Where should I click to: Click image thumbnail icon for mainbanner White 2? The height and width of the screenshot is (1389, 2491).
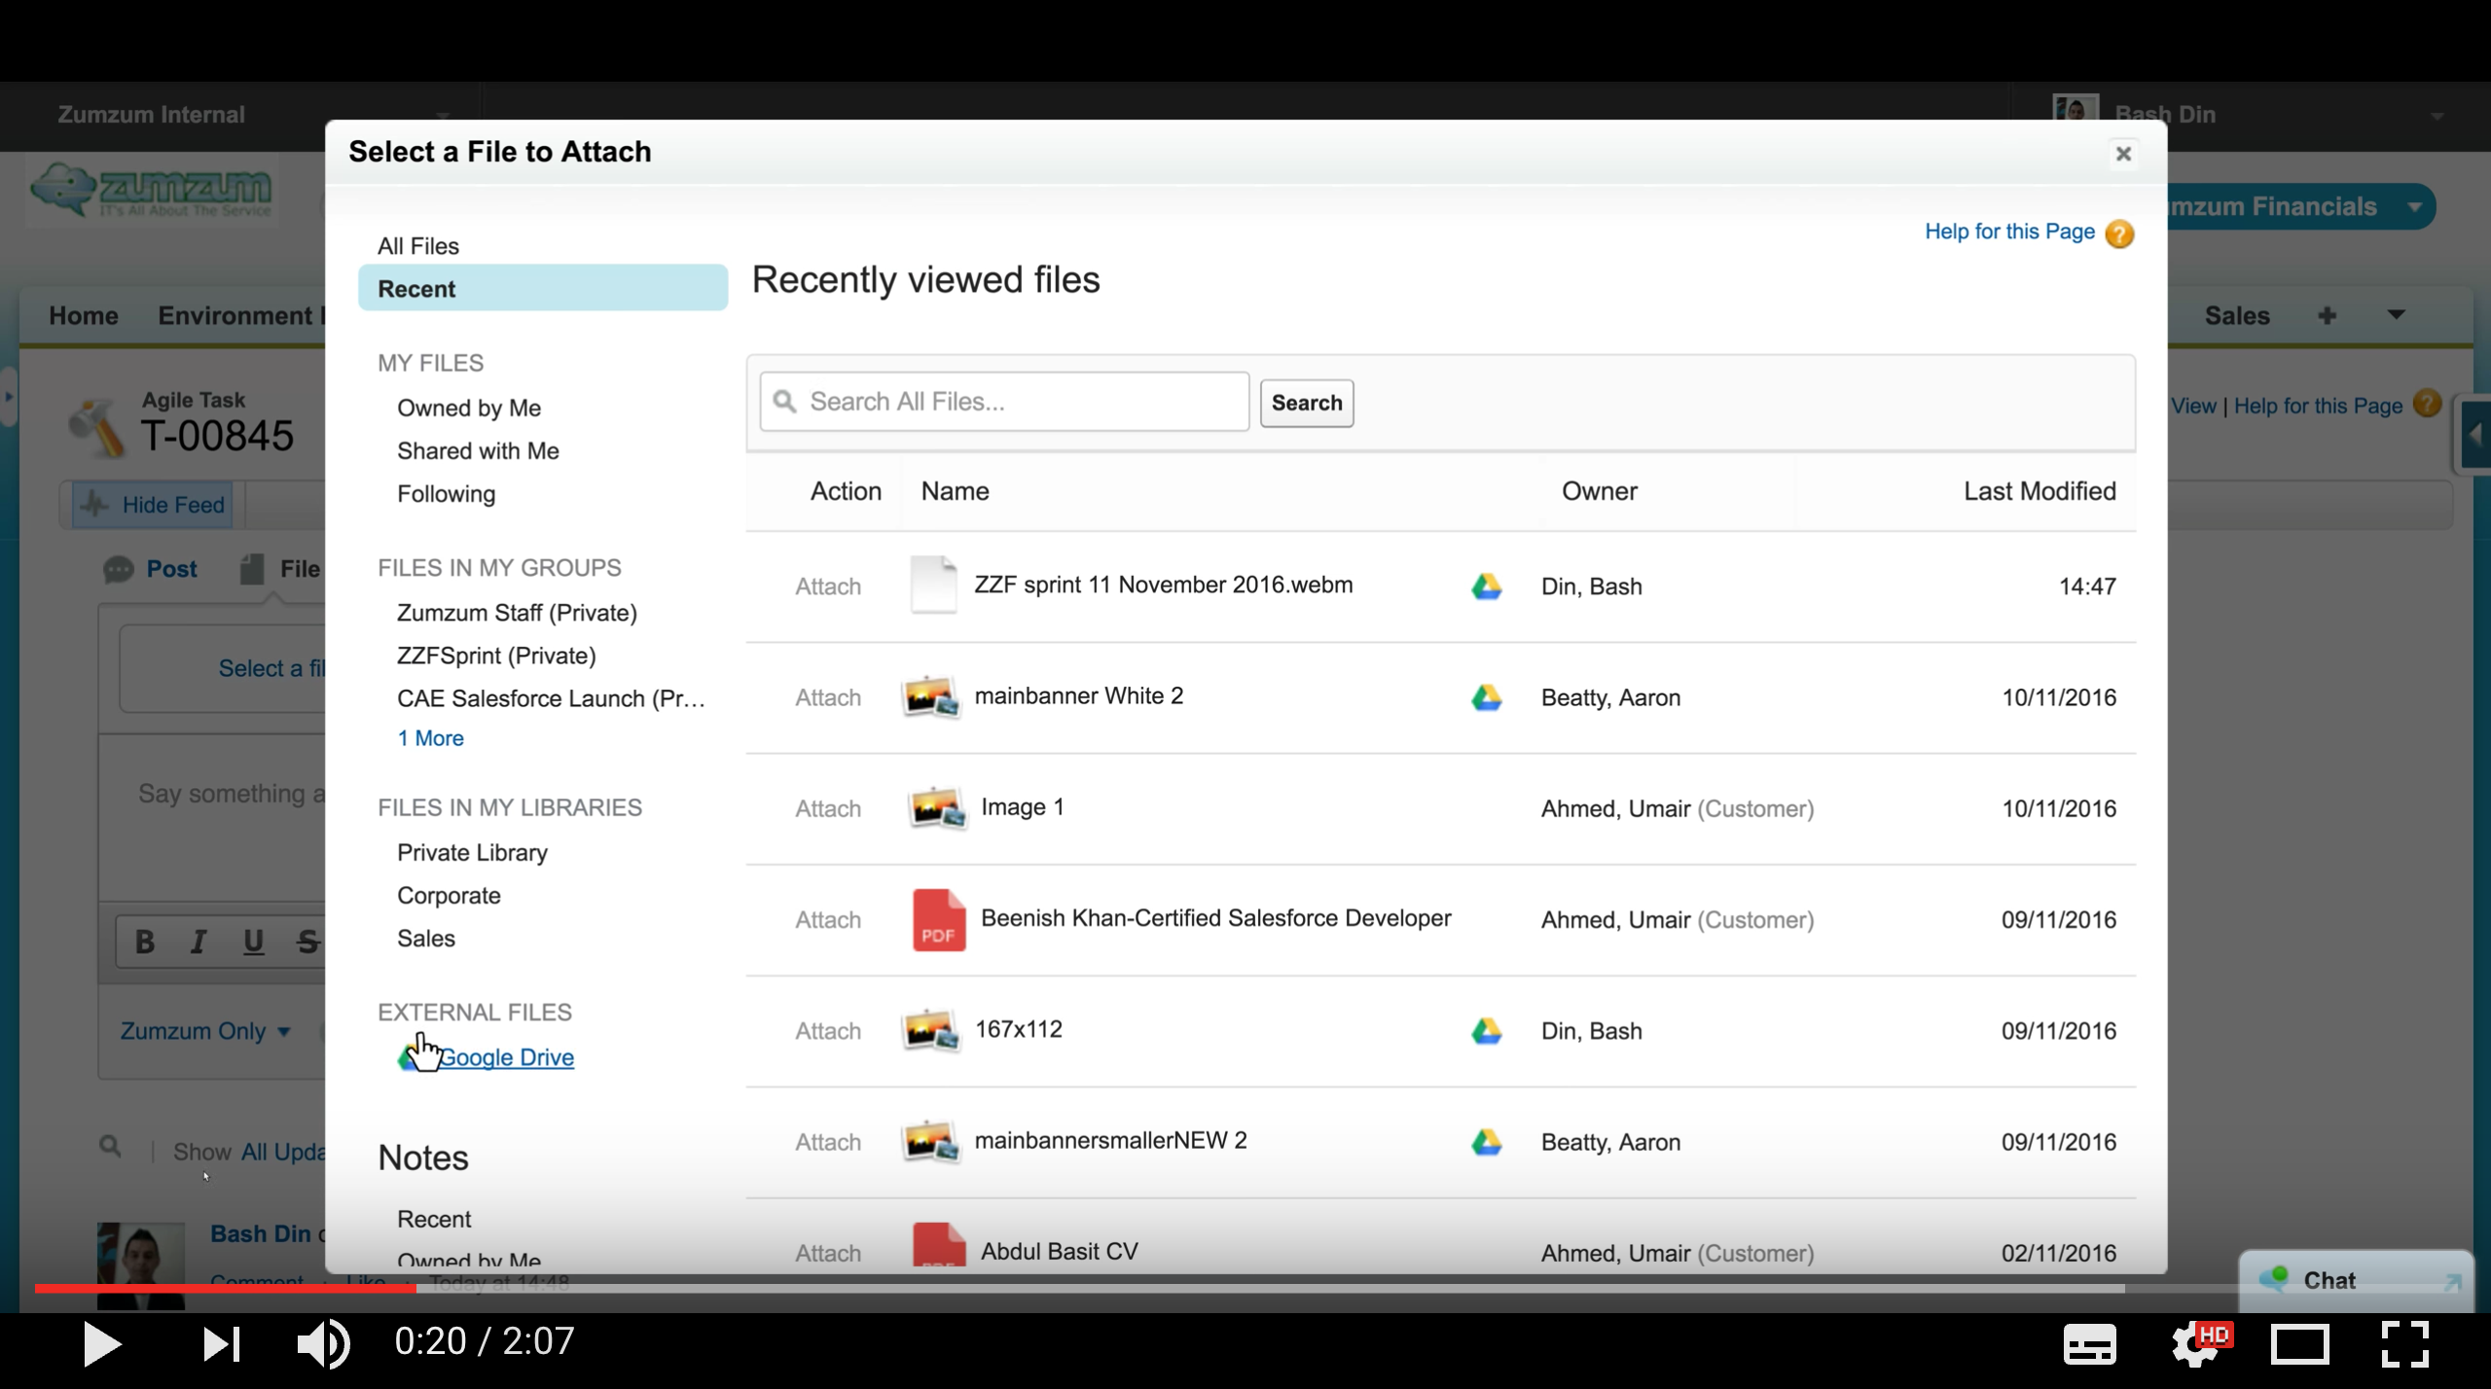(931, 696)
